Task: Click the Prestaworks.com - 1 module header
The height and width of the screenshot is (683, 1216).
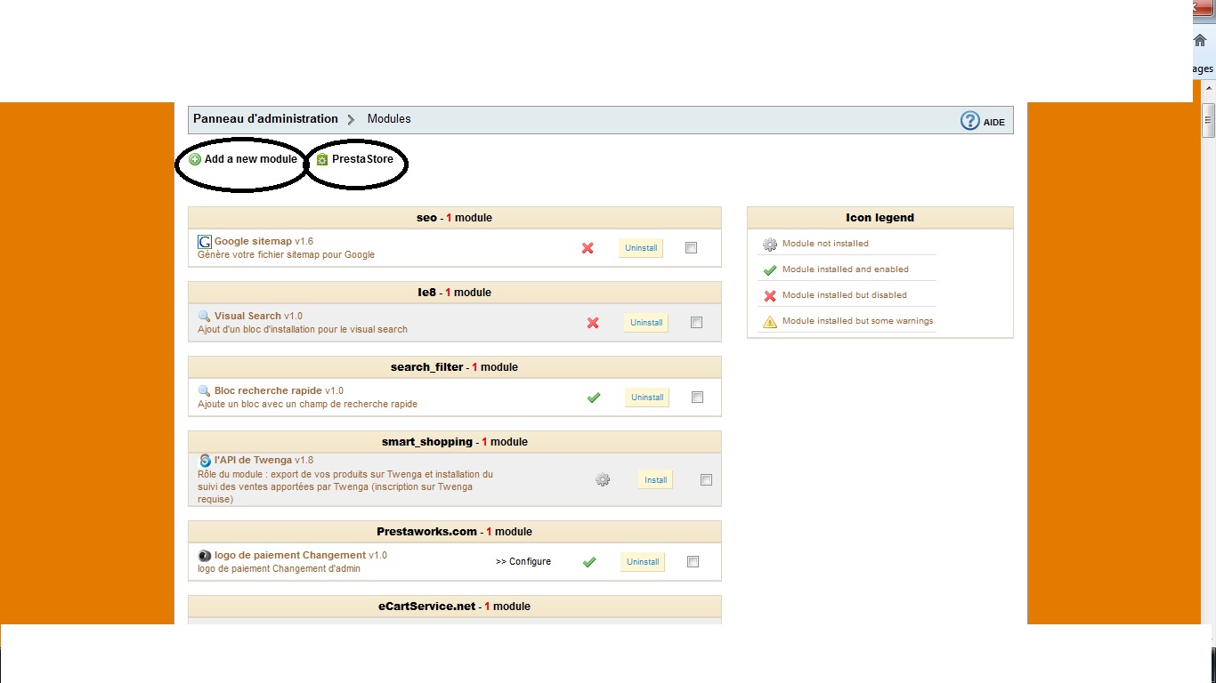Action: pyautogui.click(x=455, y=532)
